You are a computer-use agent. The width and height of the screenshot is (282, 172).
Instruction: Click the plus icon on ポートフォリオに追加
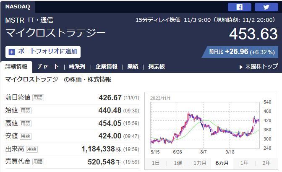pyautogui.click(x=12, y=52)
